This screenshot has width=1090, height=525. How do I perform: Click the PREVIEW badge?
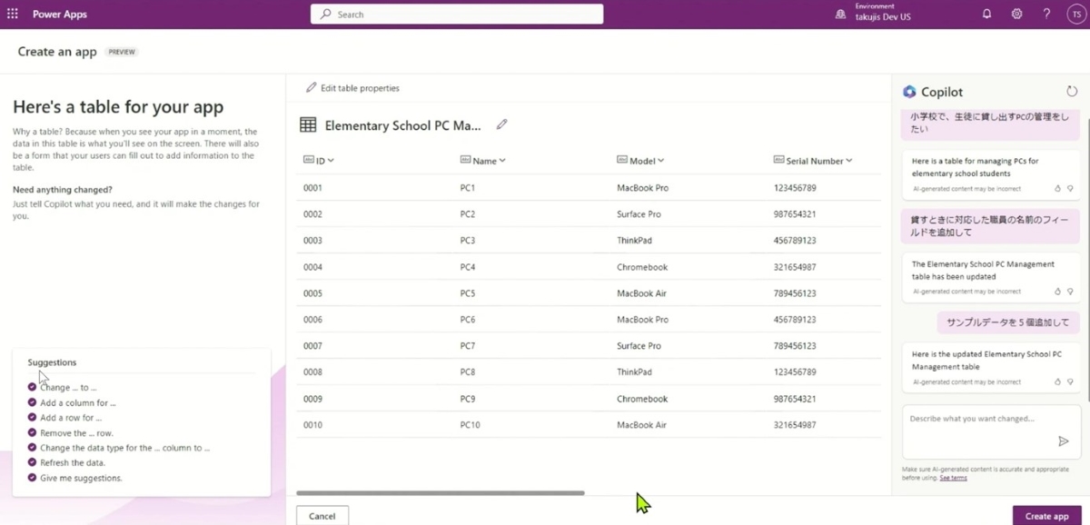(122, 52)
